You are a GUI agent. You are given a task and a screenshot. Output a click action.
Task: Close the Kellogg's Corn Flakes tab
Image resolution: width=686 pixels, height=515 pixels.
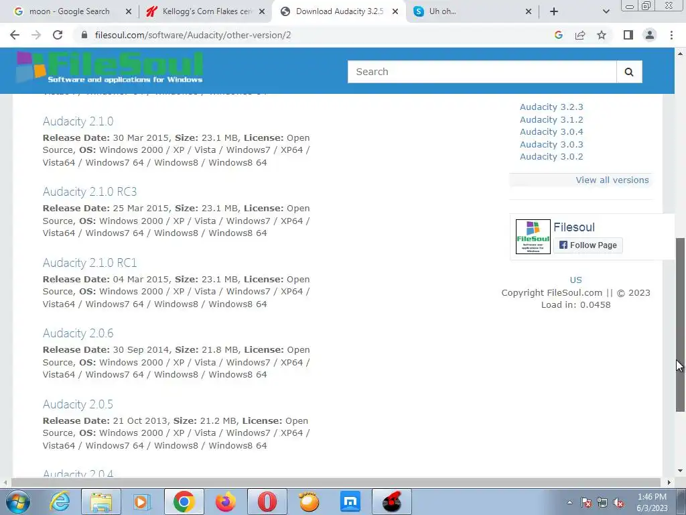pos(262,12)
